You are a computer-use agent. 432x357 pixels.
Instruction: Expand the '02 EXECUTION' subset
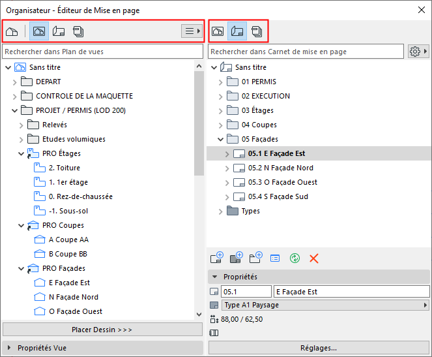(220, 97)
